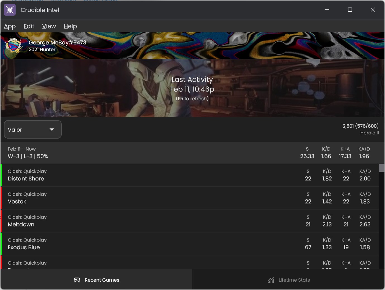
Task: Click the session score value 25.33
Action: pos(307,156)
